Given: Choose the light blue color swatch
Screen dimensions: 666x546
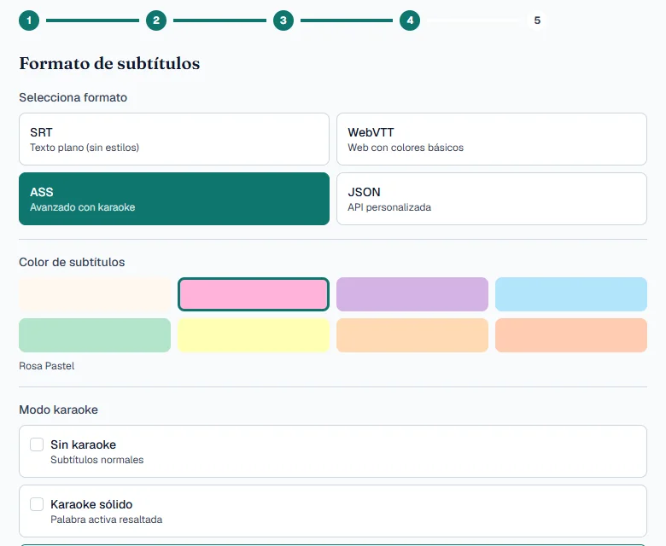Looking at the screenshot, I should tap(571, 294).
